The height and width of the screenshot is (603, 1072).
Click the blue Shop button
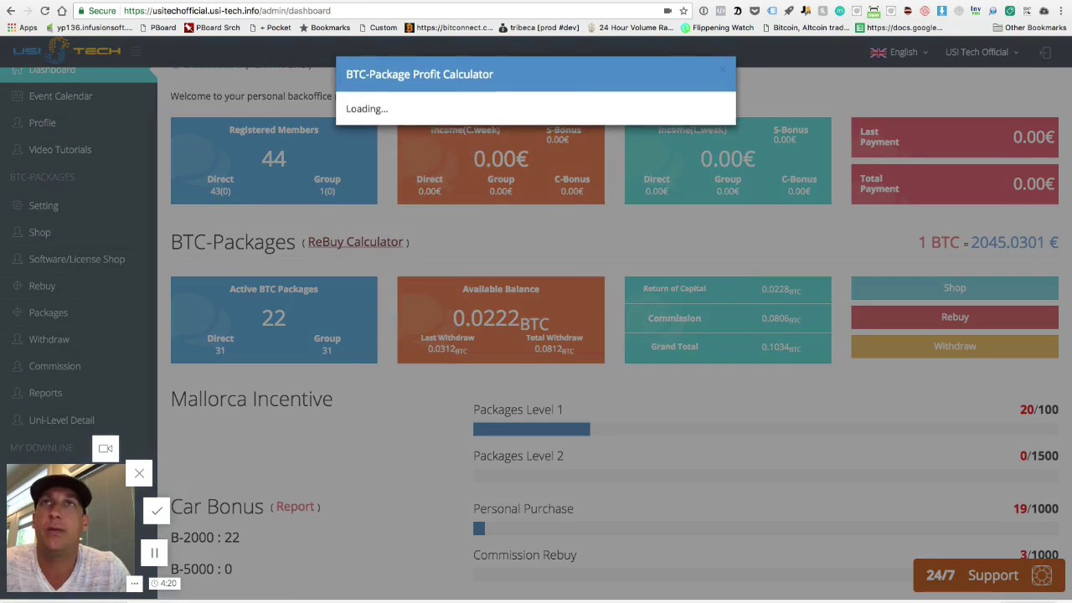pos(955,288)
